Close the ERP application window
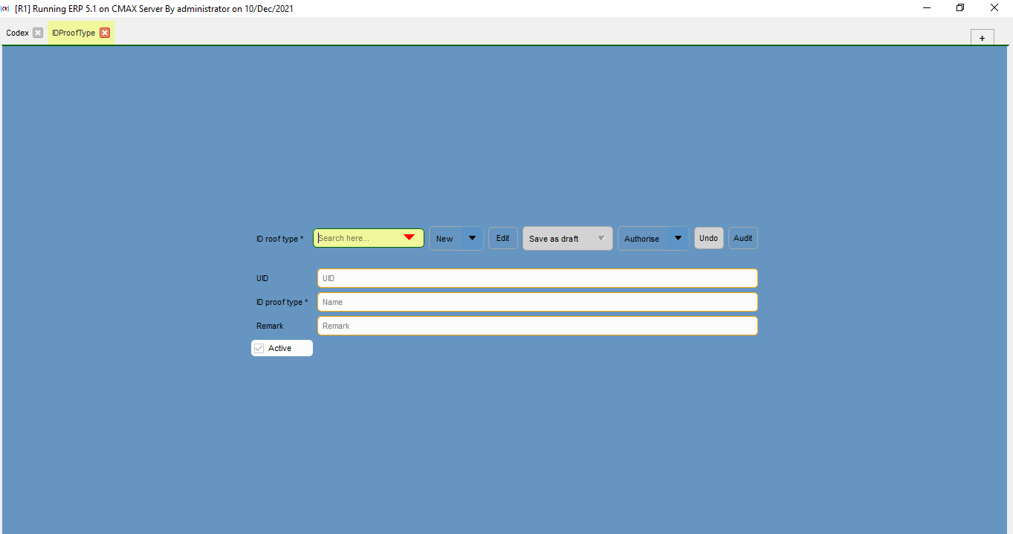 point(994,8)
